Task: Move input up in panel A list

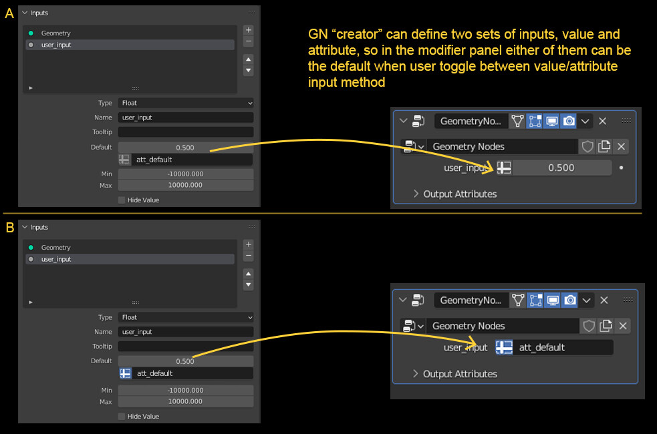Action: [x=249, y=59]
